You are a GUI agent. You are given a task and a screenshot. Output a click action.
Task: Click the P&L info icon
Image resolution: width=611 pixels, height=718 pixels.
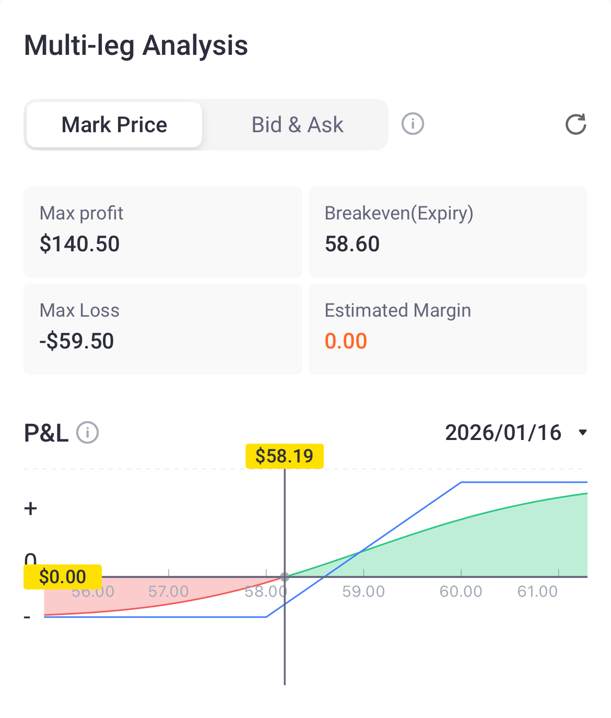88,433
